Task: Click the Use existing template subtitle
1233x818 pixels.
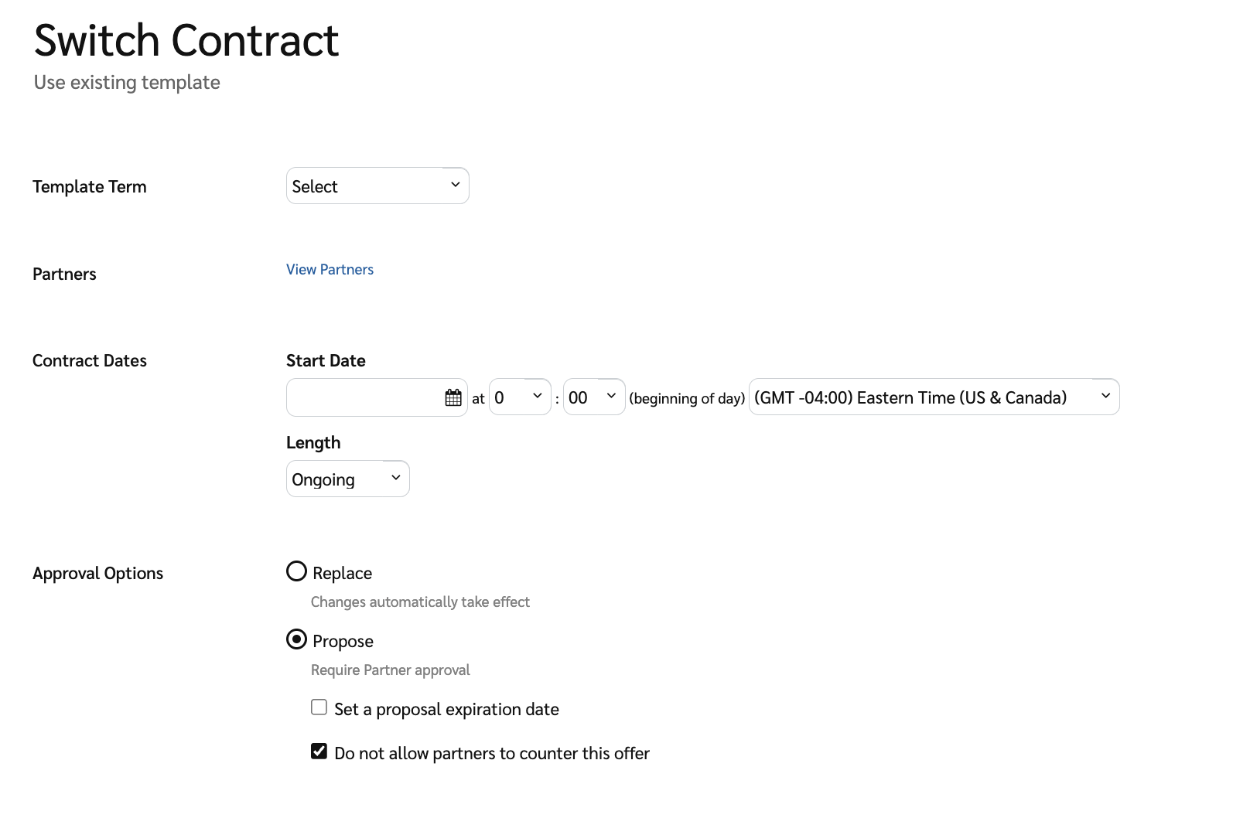Action: (x=127, y=83)
